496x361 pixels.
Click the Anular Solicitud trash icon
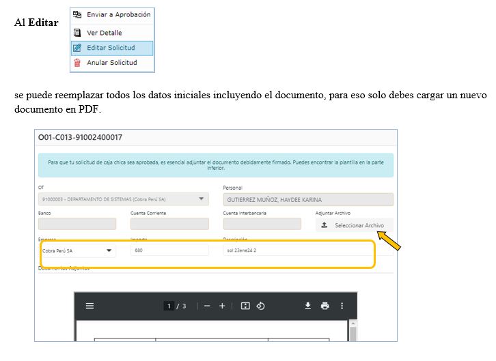pos(77,63)
